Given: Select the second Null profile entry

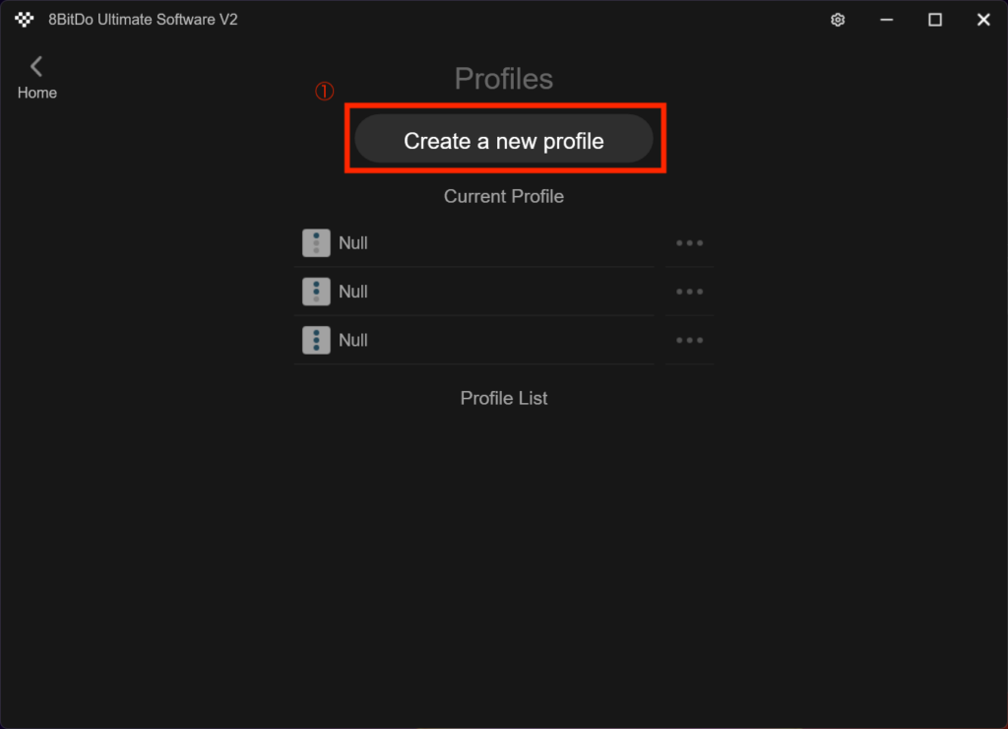Looking at the screenshot, I should pyautogui.click(x=353, y=292).
